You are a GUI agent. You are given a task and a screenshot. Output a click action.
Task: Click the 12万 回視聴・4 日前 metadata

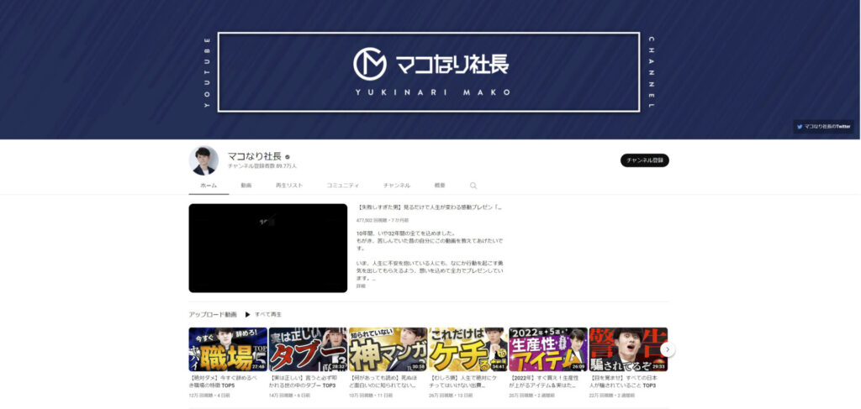pos(209,396)
